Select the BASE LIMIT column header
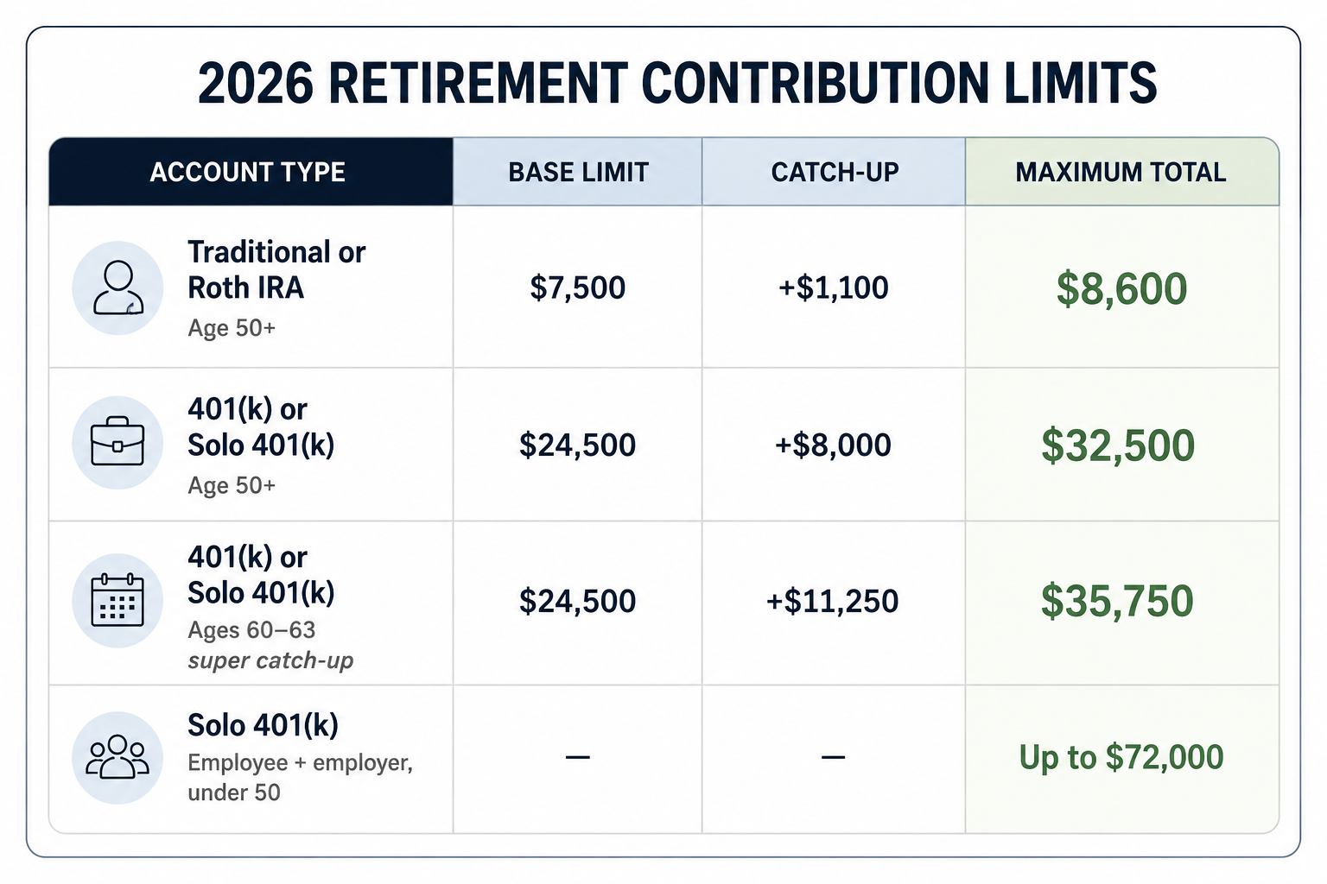Screen dimensions: 1327x884 578,172
